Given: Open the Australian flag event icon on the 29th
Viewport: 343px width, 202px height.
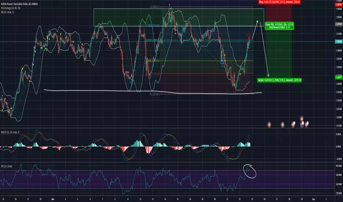Looking at the screenshot, I should [302, 125].
